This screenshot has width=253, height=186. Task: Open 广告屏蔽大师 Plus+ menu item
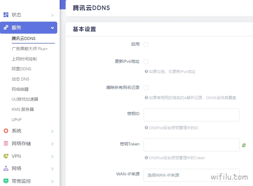(x=30, y=49)
